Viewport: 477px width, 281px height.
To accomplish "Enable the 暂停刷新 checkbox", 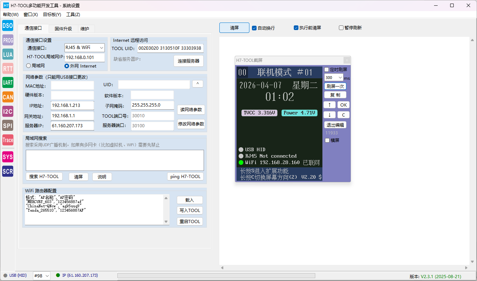I will pyautogui.click(x=341, y=28).
